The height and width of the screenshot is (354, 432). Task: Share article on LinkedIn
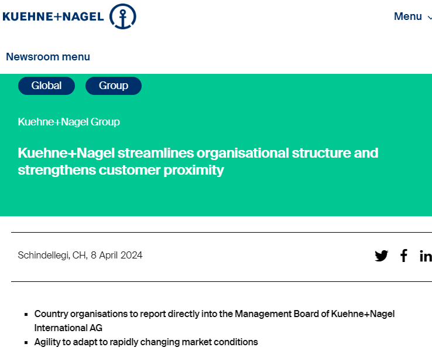pos(426,256)
